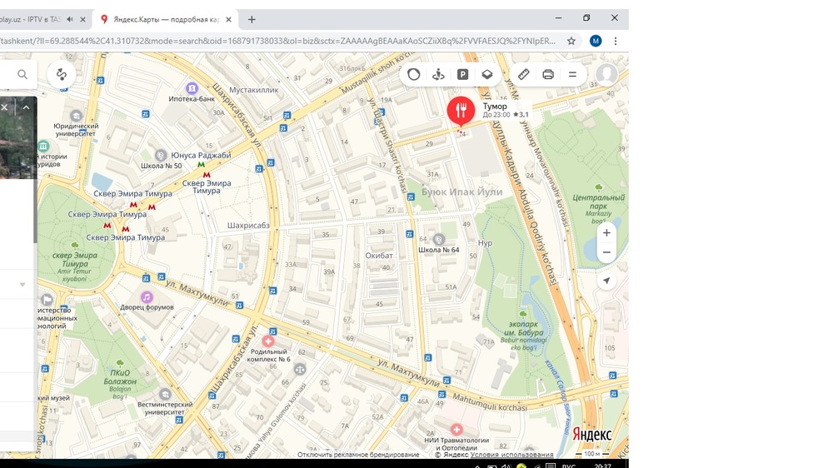833x468 pixels.
Task: Toggle parking layer on map
Action: click(462, 74)
